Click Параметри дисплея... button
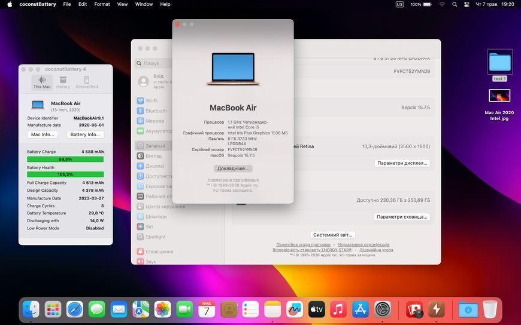The height and width of the screenshot is (325, 521). click(x=402, y=163)
